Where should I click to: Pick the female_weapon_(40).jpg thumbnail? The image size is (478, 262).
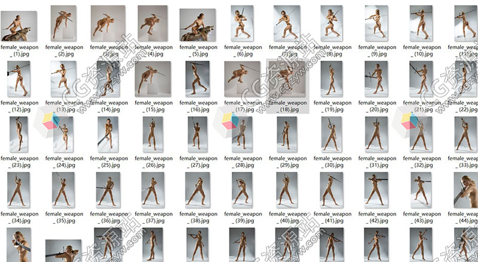pos(286,190)
